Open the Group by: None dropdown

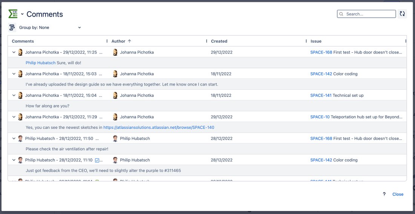(50, 28)
